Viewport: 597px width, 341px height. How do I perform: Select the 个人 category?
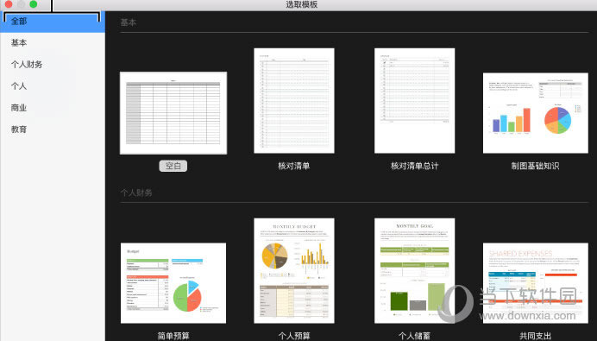[53, 86]
